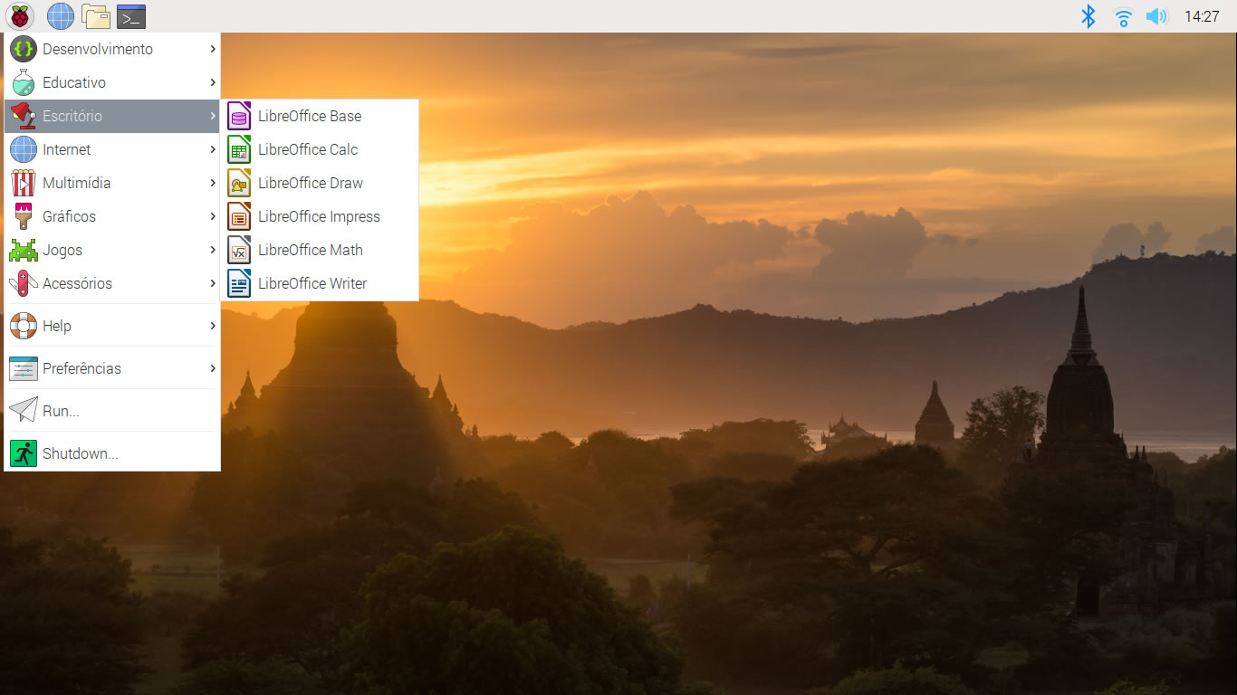Click the Help lifebuoy icon
Viewport: 1237px width, 695px height.
[24, 326]
